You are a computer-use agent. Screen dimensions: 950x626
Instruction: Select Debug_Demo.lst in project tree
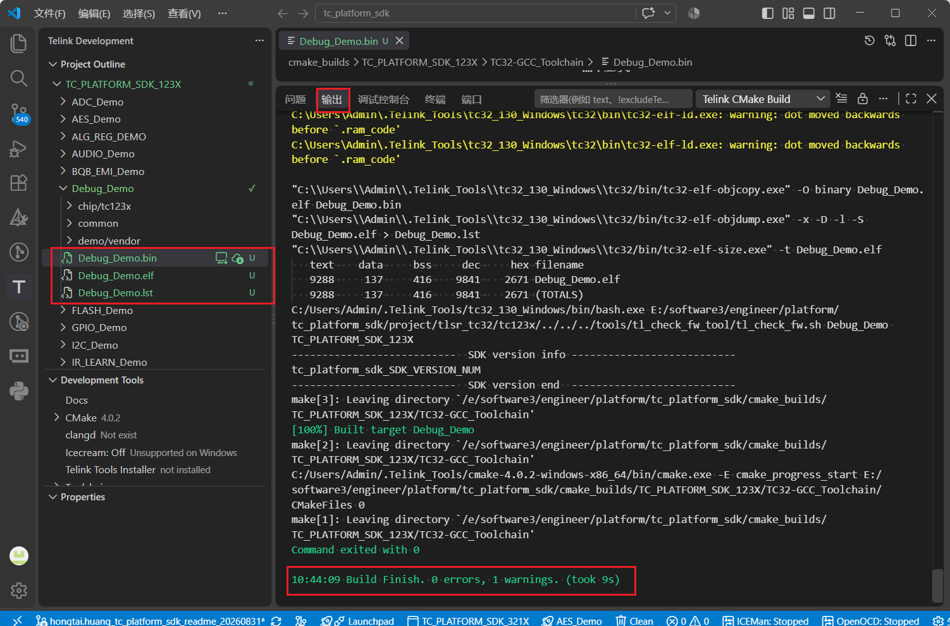tap(116, 292)
